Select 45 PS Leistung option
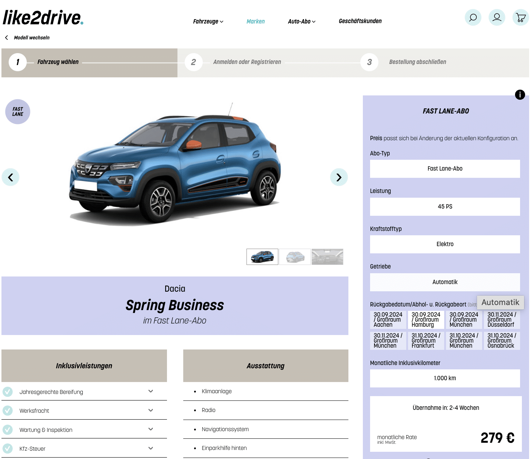This screenshot has width=532, height=459. pyautogui.click(x=445, y=207)
